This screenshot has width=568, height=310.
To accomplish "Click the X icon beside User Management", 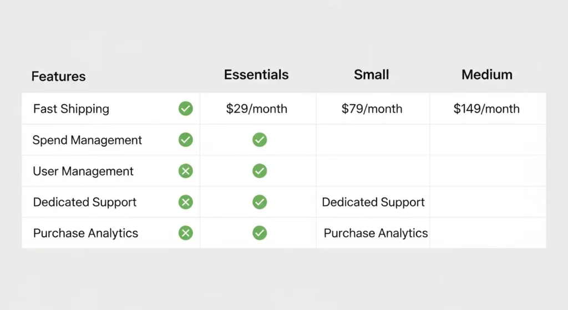I will point(186,171).
